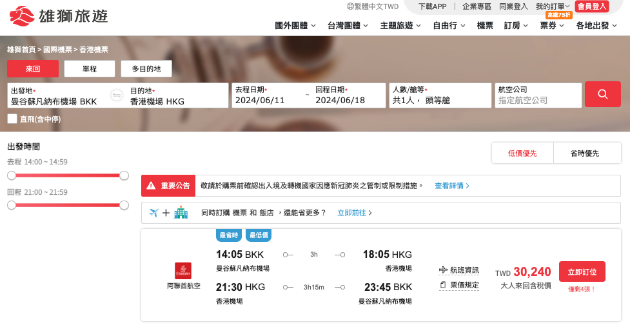Click 下載APP link
The image size is (630, 325).
pos(432,6)
